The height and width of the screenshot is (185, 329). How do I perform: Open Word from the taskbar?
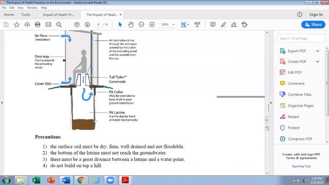[x=66, y=180]
